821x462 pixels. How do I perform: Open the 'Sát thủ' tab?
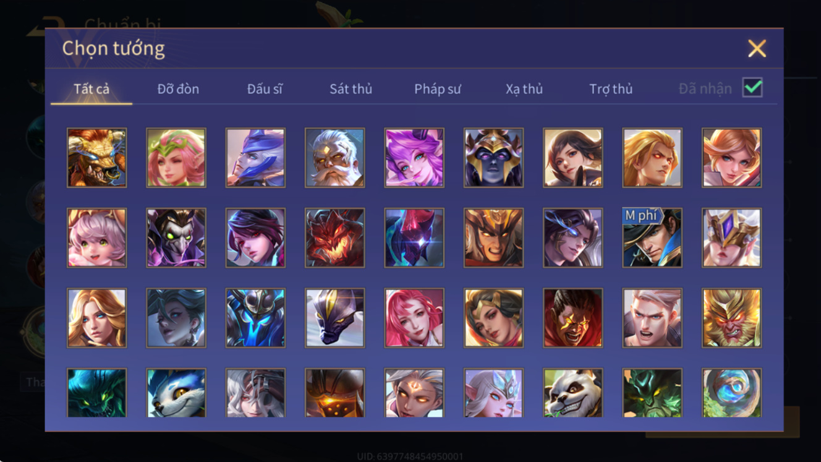click(x=351, y=89)
